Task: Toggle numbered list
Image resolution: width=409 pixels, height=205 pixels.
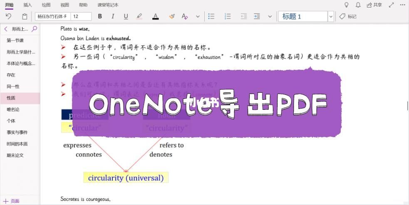Action: pos(228,17)
